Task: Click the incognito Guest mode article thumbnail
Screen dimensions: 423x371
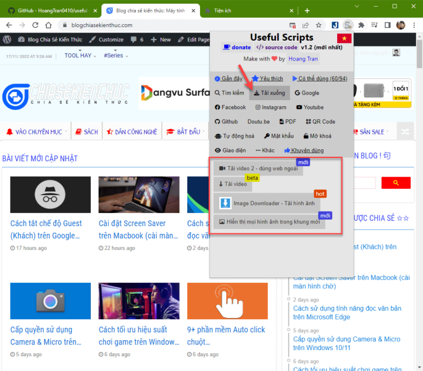Action: [50, 195]
